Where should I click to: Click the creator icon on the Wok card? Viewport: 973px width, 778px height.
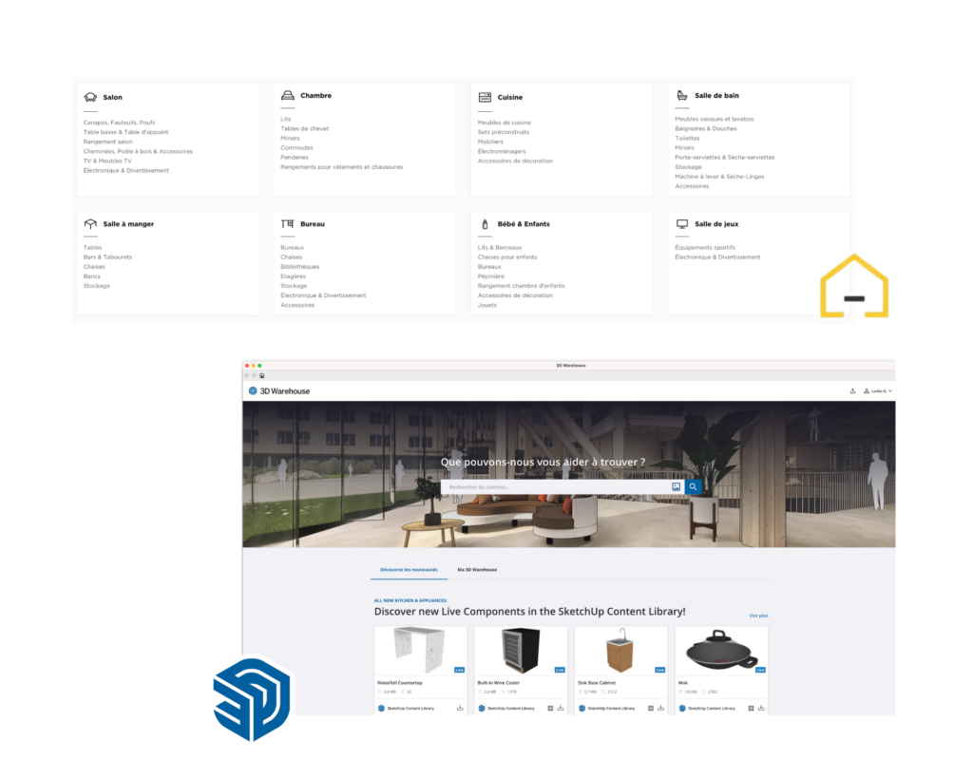[682, 708]
